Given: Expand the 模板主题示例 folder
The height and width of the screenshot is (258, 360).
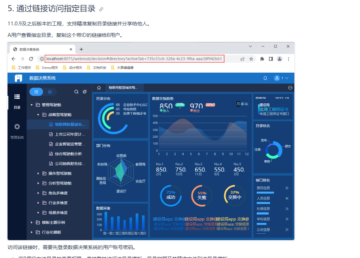Looking at the screenshot, I should (x=32, y=223).
